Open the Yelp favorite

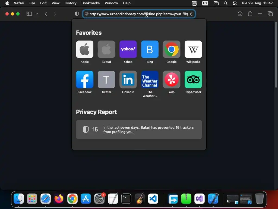coord(172,79)
